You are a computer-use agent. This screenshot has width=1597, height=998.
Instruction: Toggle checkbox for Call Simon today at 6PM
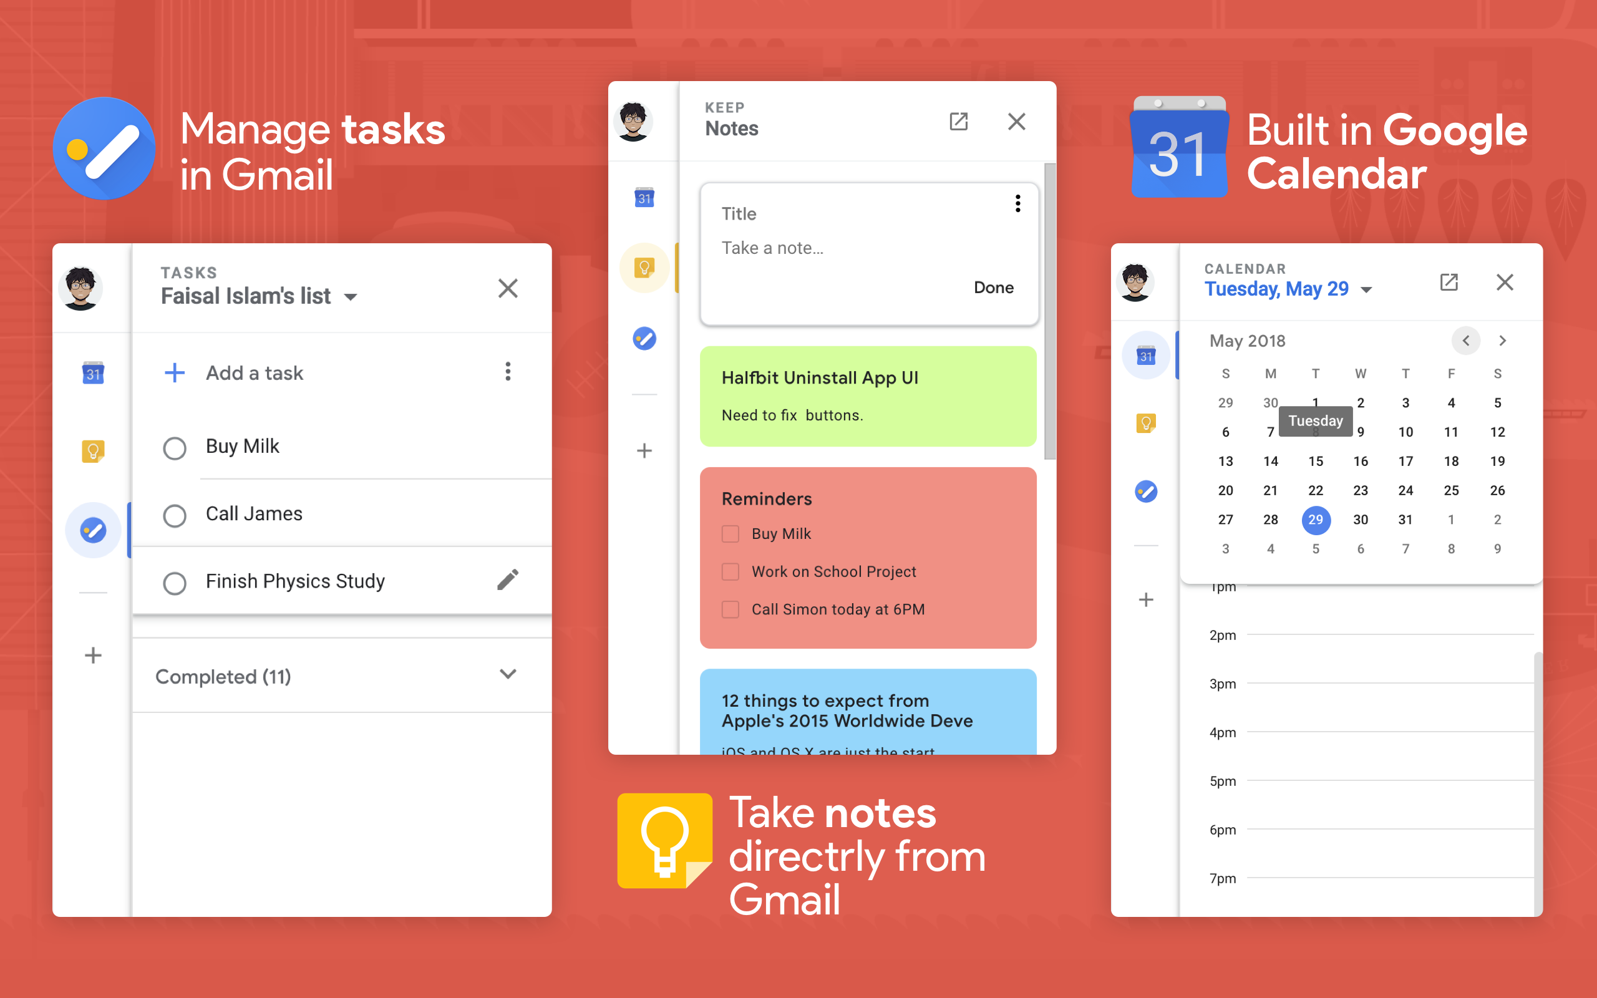730,609
